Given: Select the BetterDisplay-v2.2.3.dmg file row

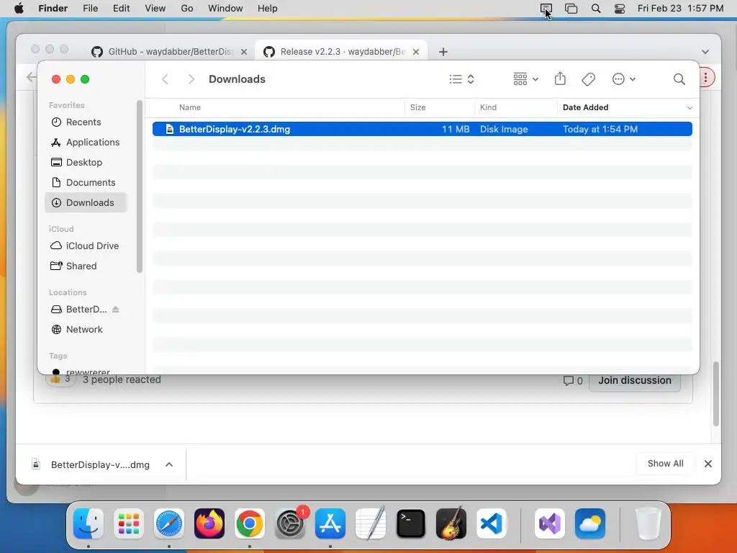Looking at the screenshot, I should click(422, 129).
